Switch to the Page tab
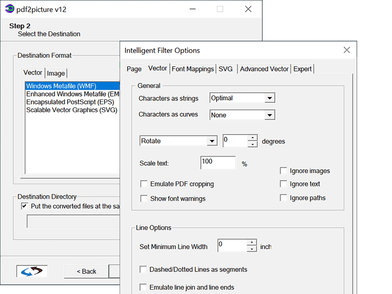The width and height of the screenshot is (392, 294). pos(134,69)
